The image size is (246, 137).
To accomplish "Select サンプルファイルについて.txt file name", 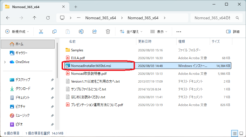I will (x=88, y=89).
